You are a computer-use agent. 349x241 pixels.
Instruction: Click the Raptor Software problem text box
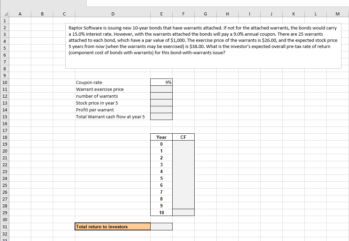coord(203,46)
